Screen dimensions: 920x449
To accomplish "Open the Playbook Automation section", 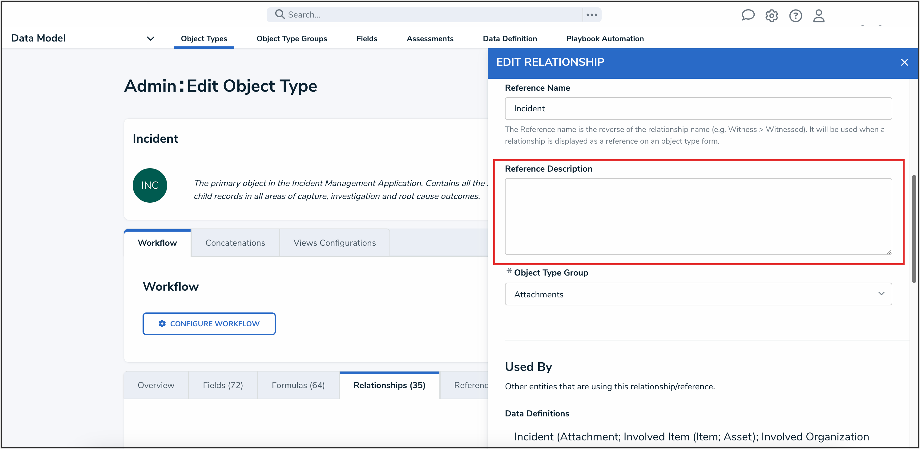I will click(x=605, y=38).
